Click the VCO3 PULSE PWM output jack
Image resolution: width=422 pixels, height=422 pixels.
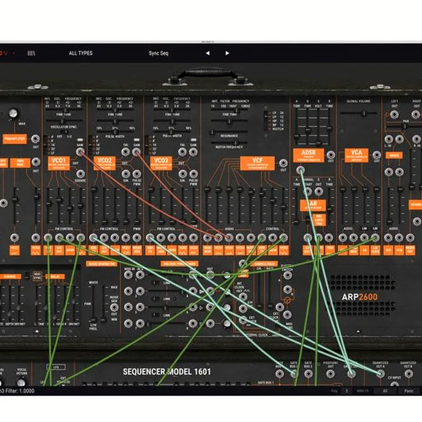pyautogui.click(x=193, y=174)
